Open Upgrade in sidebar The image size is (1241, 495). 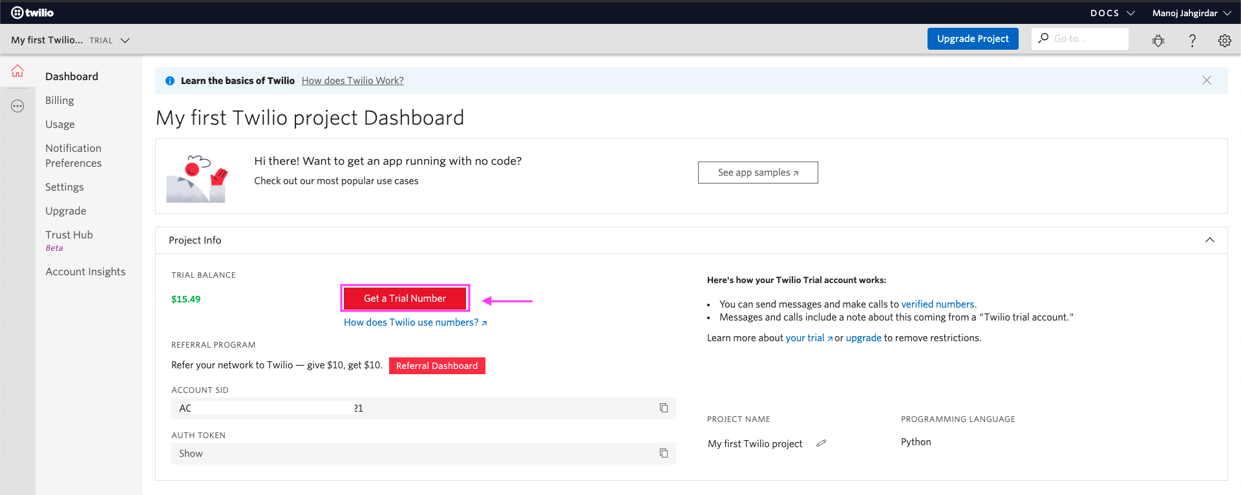(x=66, y=211)
